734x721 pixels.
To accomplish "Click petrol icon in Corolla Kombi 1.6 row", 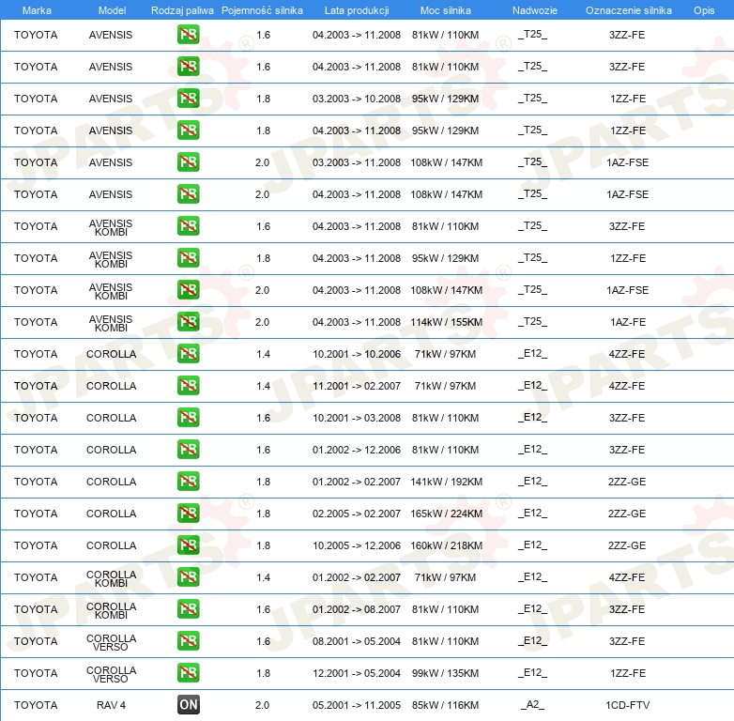I will (x=188, y=608).
